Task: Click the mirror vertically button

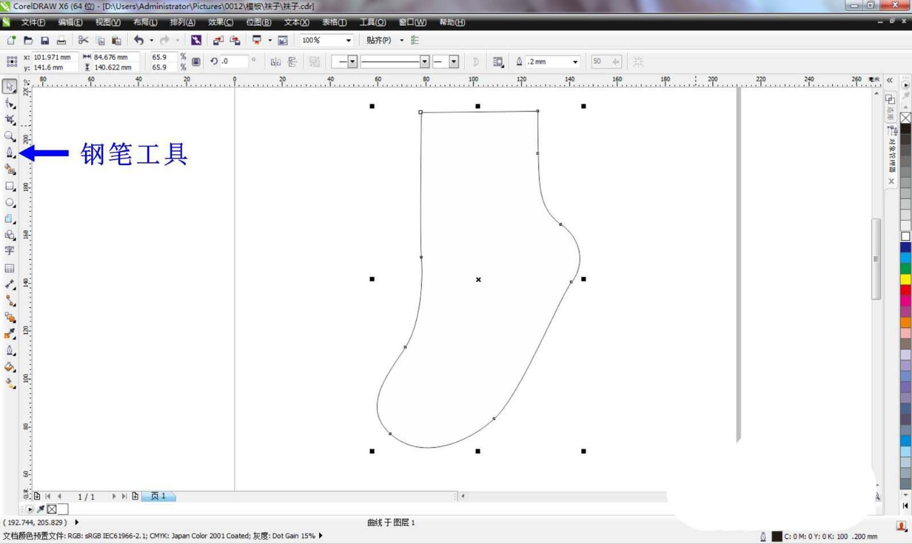Action: click(294, 61)
